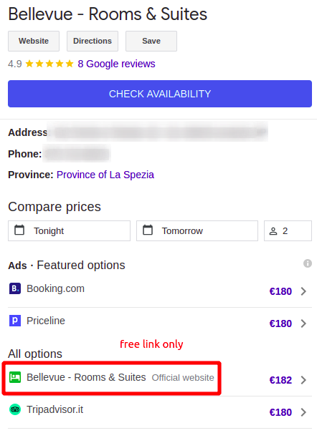Viewport: 317px width, 433px height.
Task: Get Directions to the hotel
Action: (93, 41)
